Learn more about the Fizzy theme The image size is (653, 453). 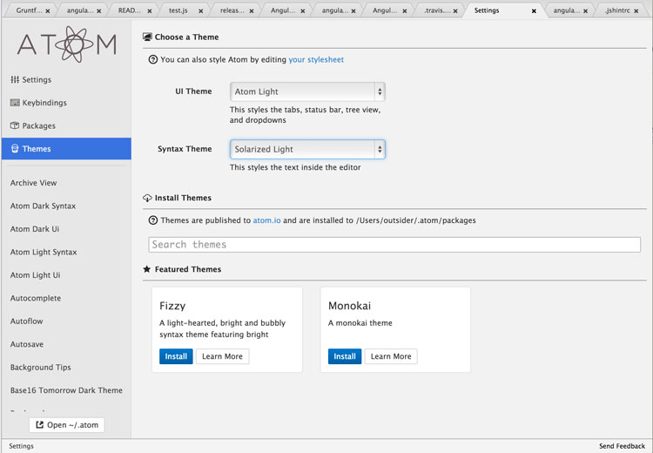coord(222,356)
